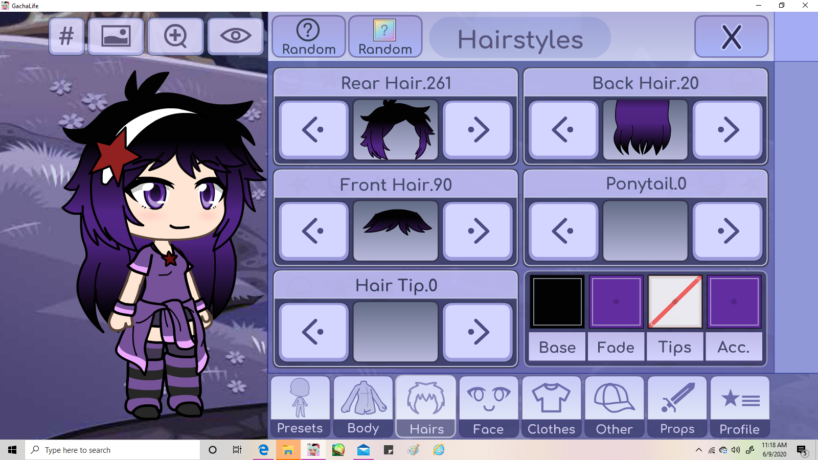The image size is (818, 460).
Task: Open empty Ponytail preview box
Action: (x=645, y=231)
